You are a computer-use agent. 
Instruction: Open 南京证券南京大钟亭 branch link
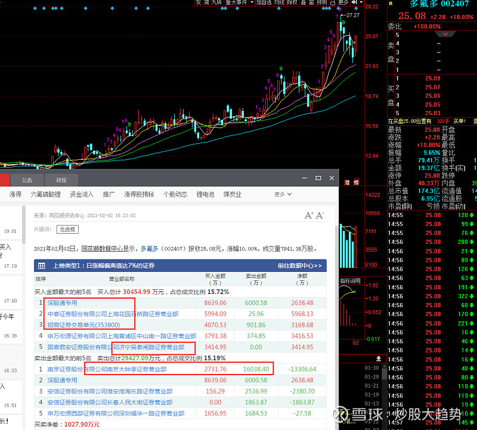(x=107, y=369)
